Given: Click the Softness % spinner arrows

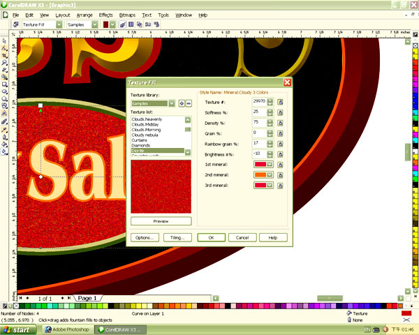Looking at the screenshot, I should point(270,112).
